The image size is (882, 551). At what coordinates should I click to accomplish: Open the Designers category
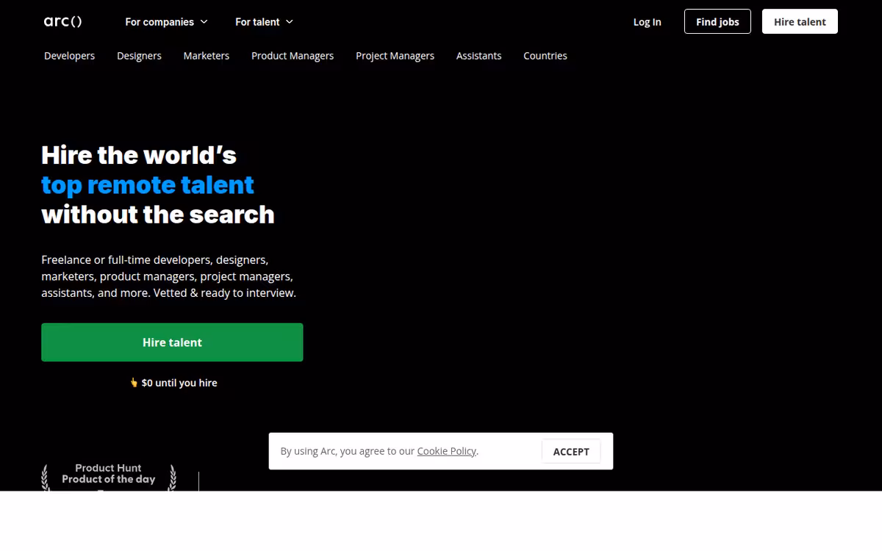[139, 56]
